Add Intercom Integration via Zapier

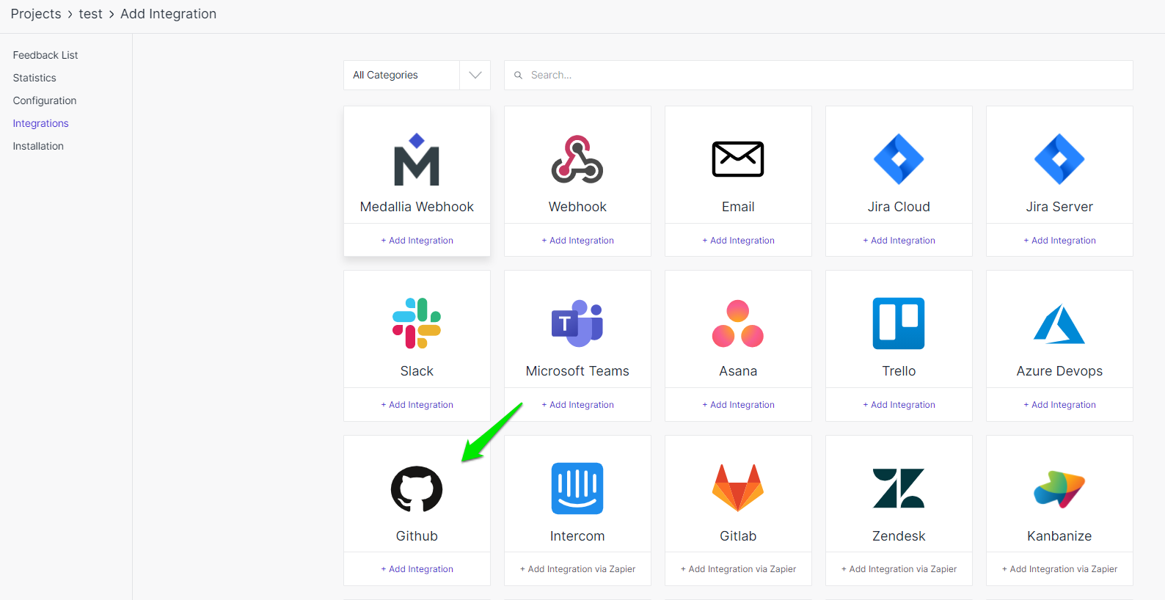pyautogui.click(x=577, y=569)
